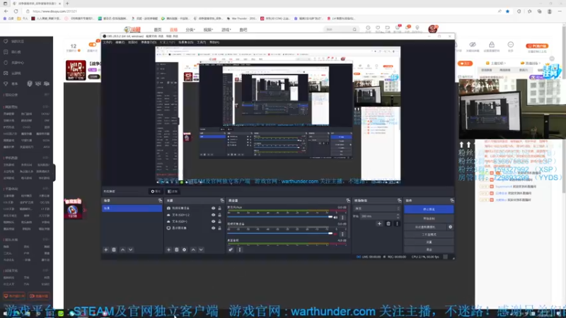Open 视频采集设备 mixer channel options menu

342,234
